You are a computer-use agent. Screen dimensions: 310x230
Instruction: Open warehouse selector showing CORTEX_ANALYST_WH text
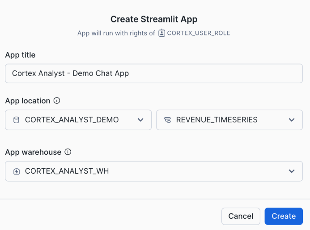click(67, 171)
